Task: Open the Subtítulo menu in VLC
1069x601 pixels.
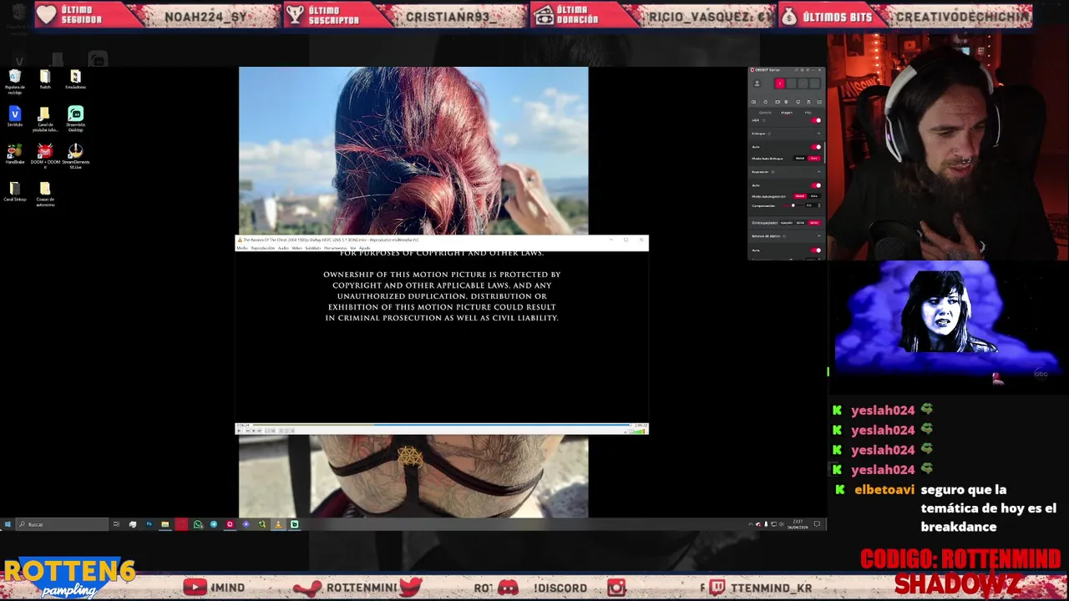Action: tap(312, 248)
